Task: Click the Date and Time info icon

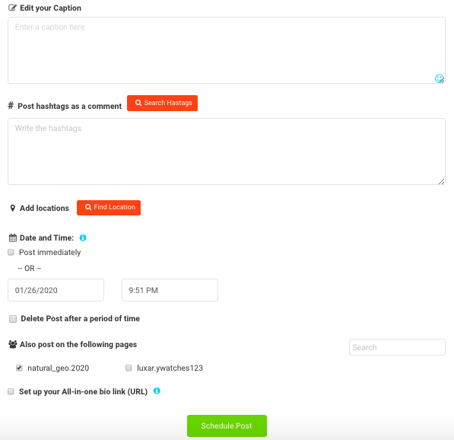Action: click(83, 238)
